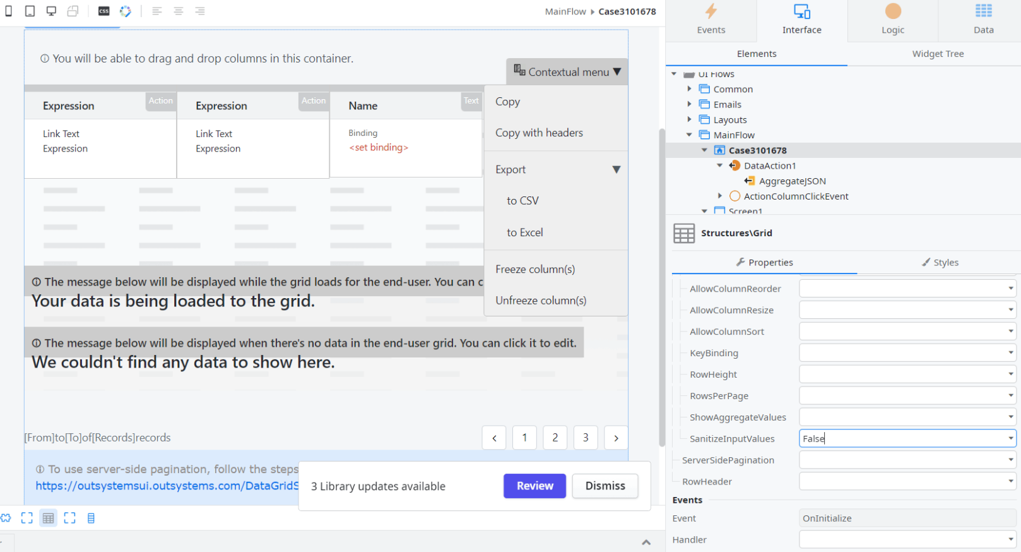Screen dimensions: 1021x552
Task: Open the Data layer tab
Action: coord(983,19)
